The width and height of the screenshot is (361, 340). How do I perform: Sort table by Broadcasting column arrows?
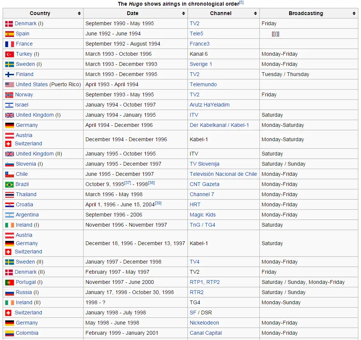click(354, 13)
